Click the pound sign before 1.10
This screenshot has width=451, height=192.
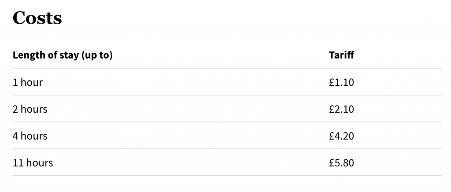(332, 82)
